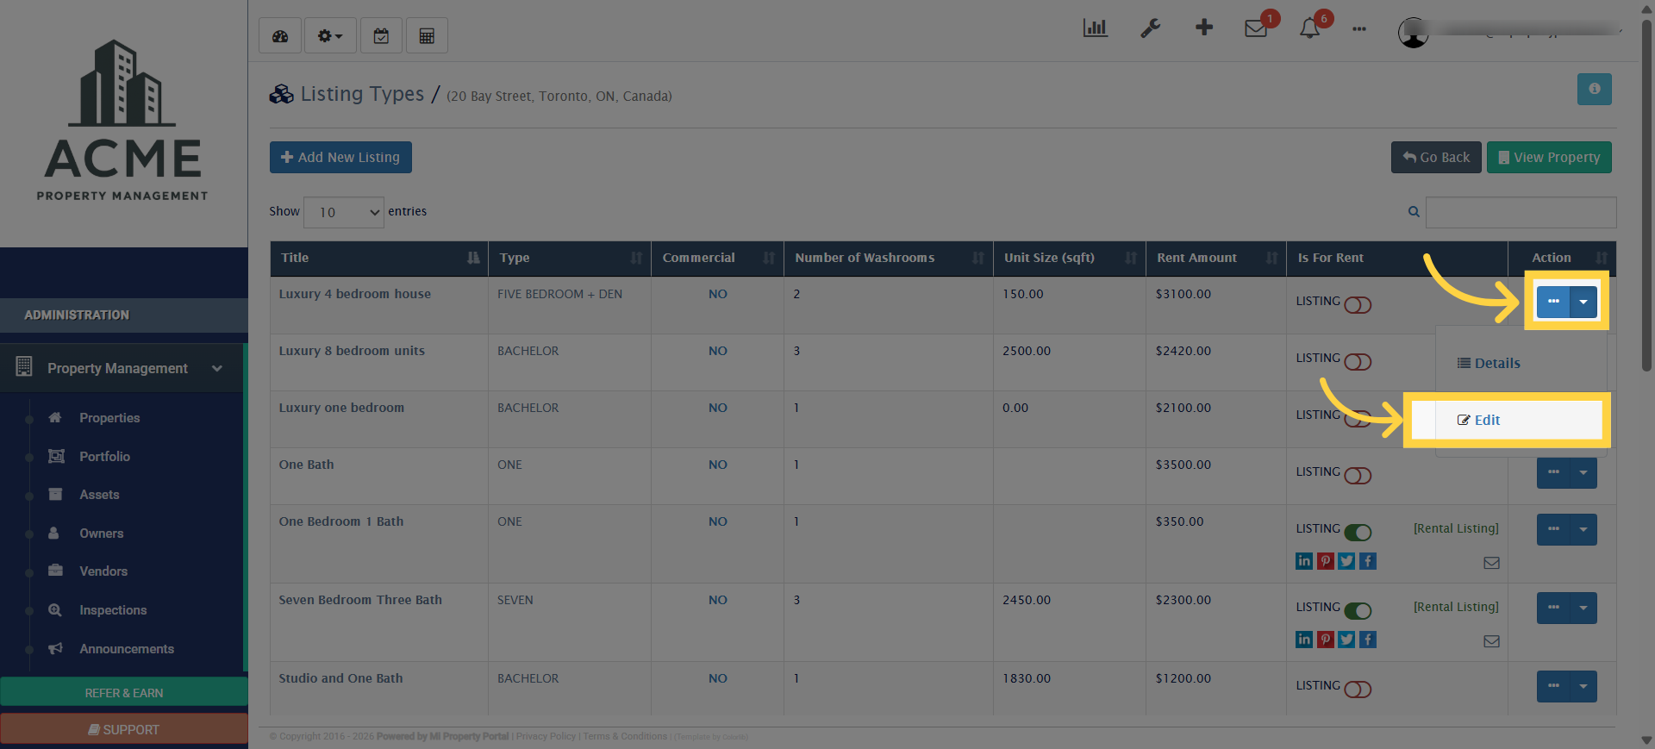
Task: Open the Show entries dropdown
Action: click(x=344, y=212)
